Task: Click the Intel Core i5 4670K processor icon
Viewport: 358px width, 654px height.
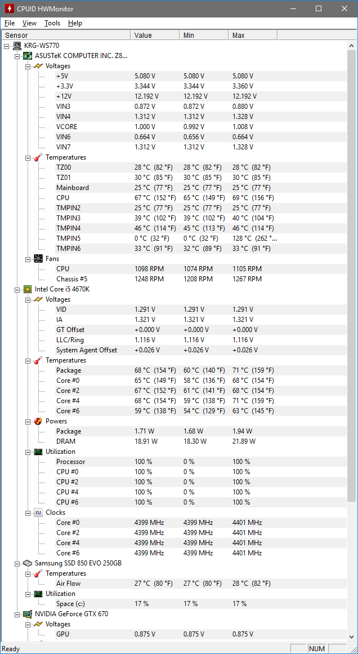Action: point(28,289)
